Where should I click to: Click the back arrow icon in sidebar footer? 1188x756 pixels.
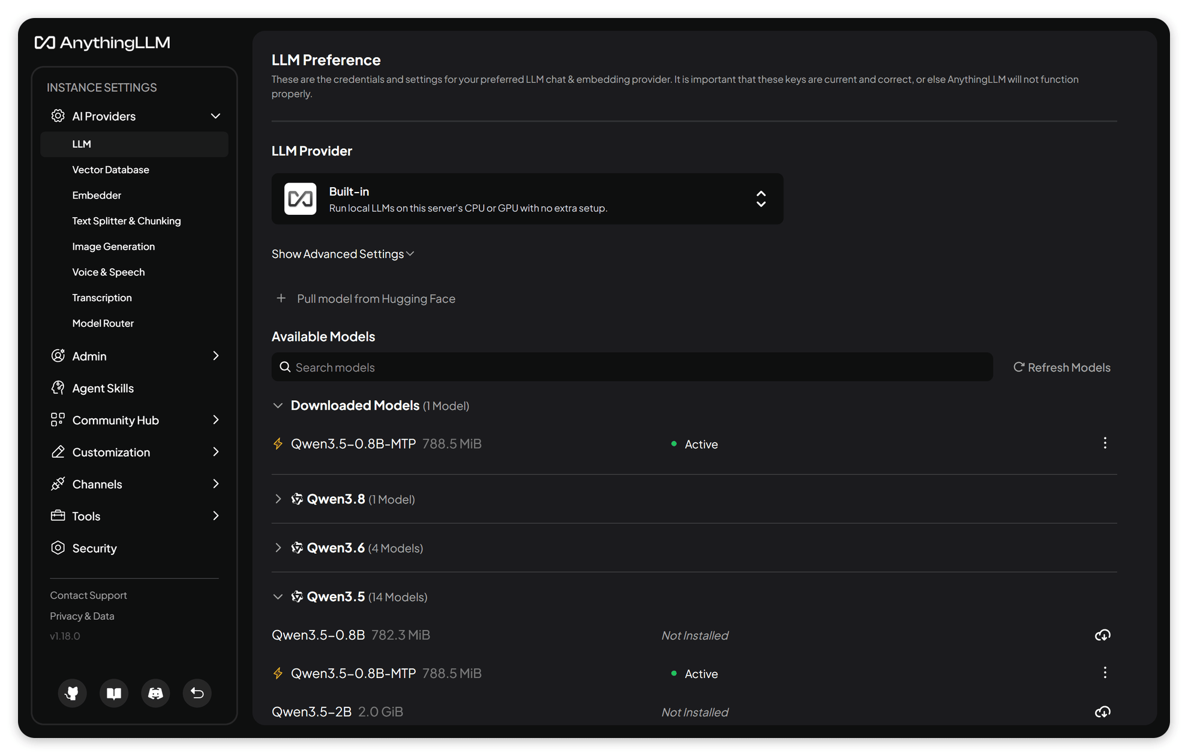click(x=197, y=693)
